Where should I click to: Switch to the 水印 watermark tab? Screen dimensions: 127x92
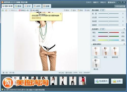[37, 6]
